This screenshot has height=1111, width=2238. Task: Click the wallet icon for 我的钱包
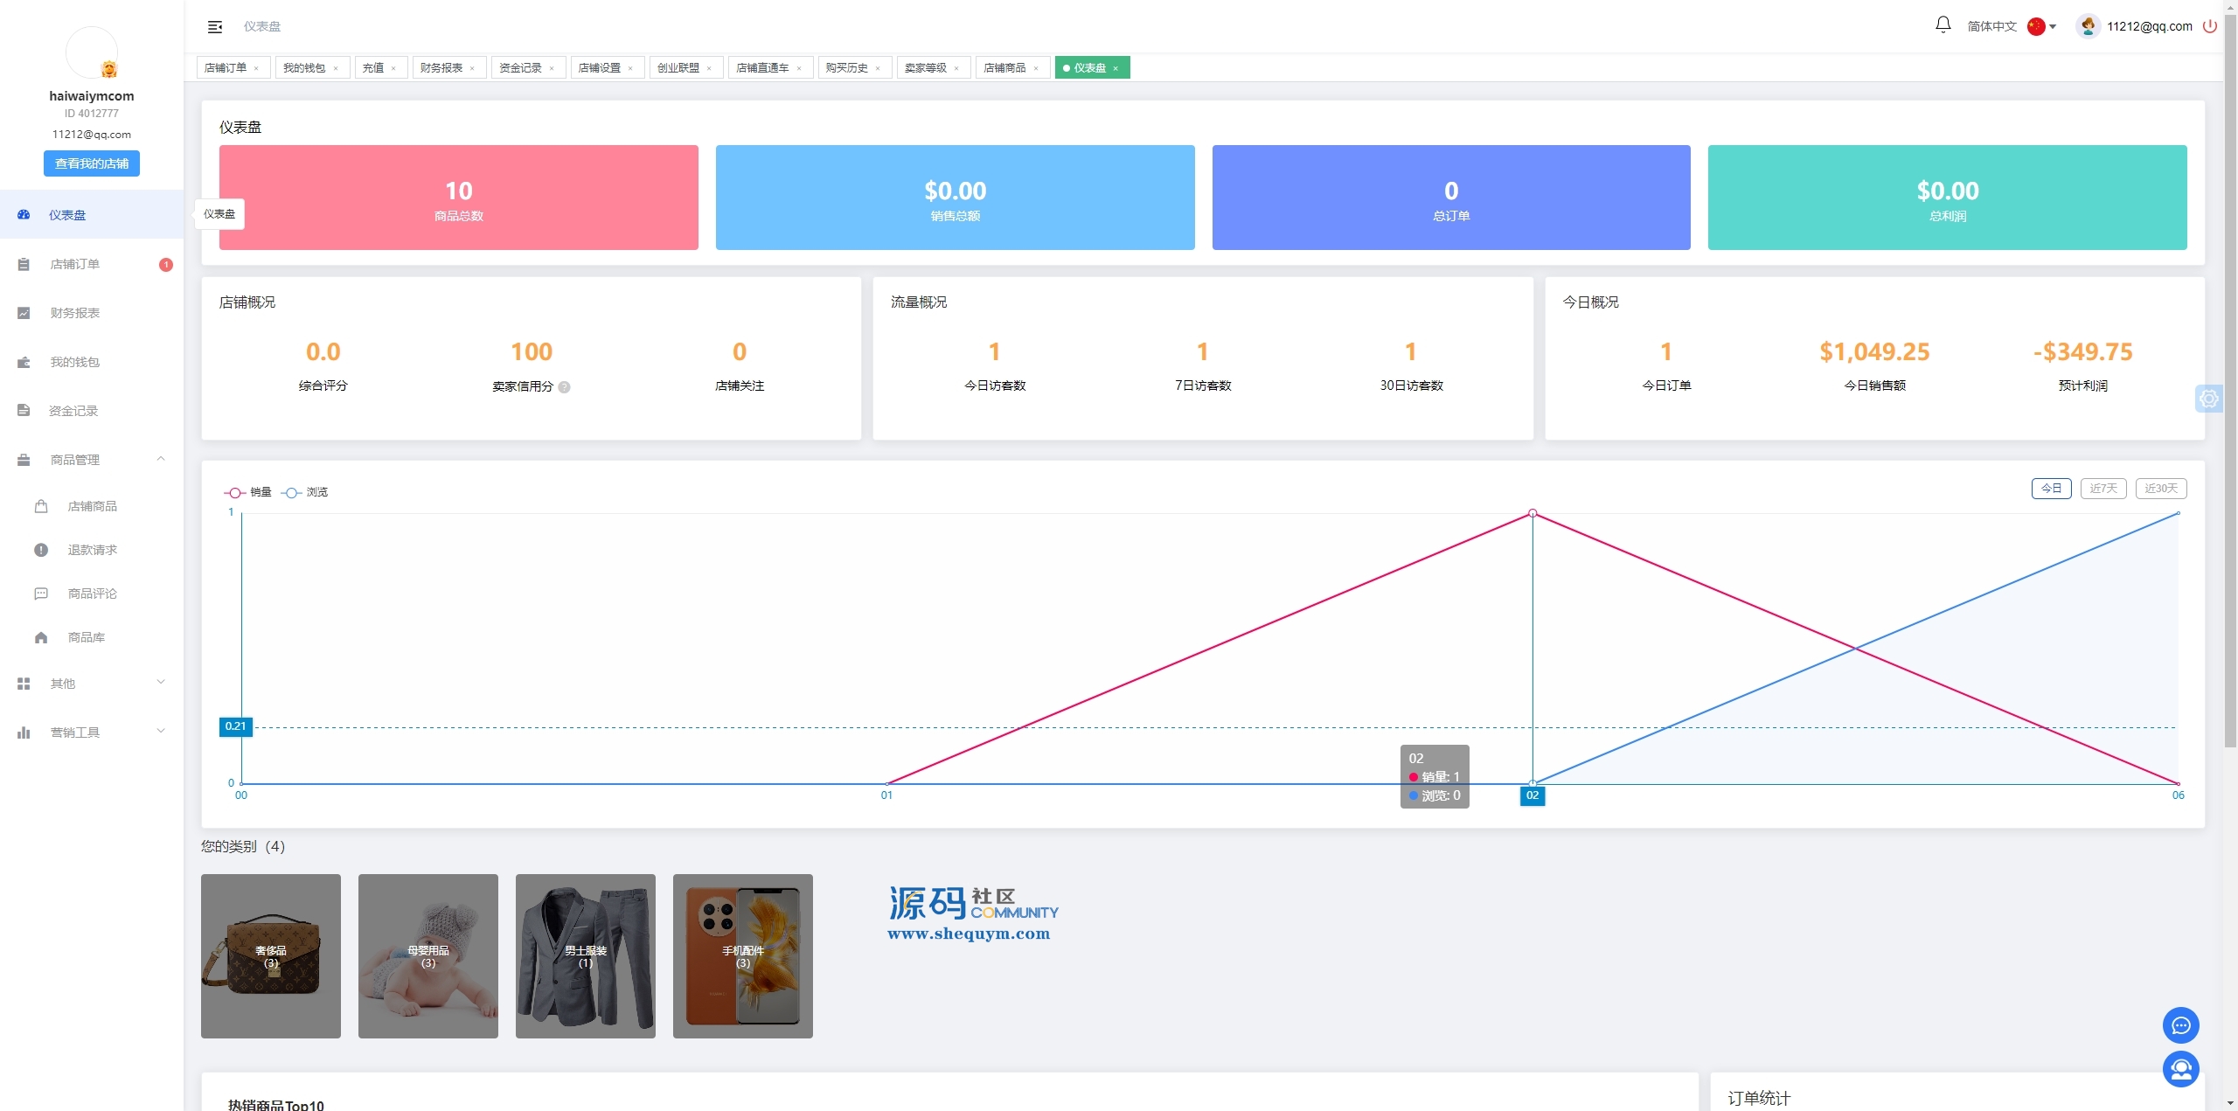point(24,362)
